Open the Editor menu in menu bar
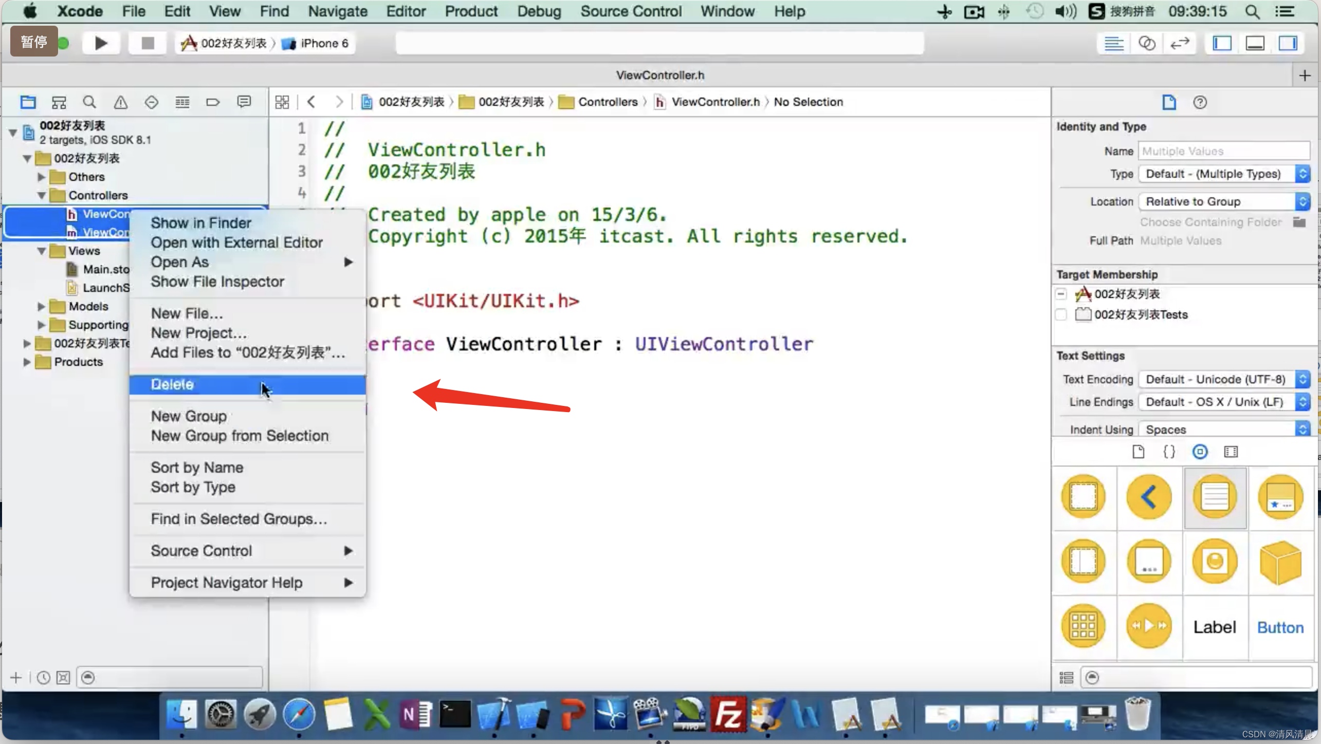This screenshot has width=1321, height=744. (406, 11)
